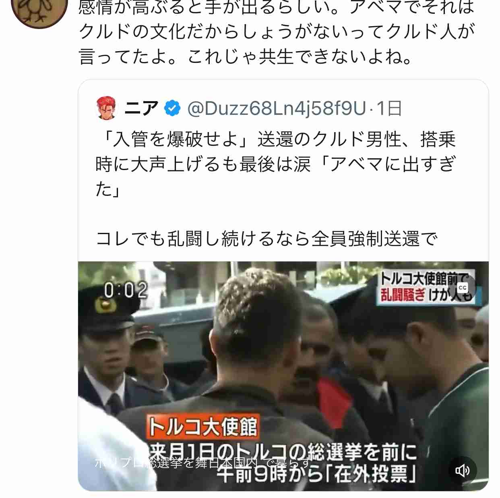Click the quoted line ending 「アベマに出すぎ
The image size is (500, 498).
276,164
